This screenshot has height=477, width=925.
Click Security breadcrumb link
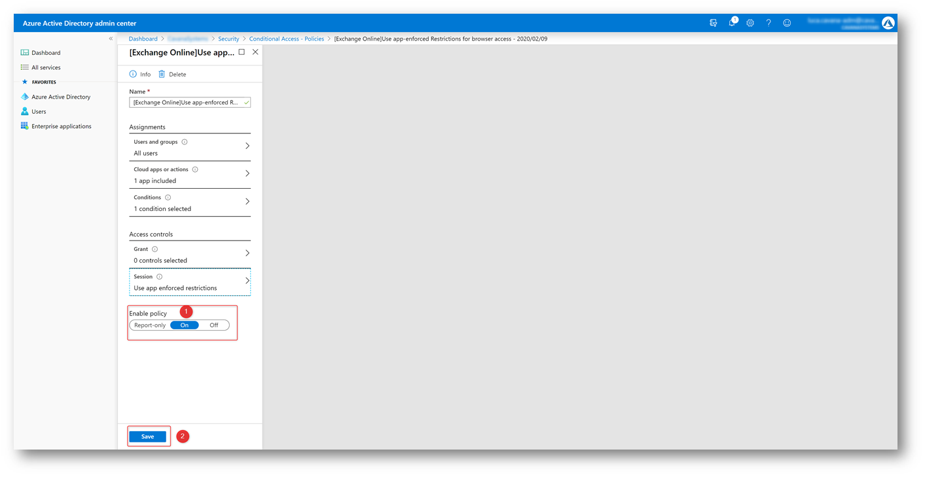coord(228,39)
